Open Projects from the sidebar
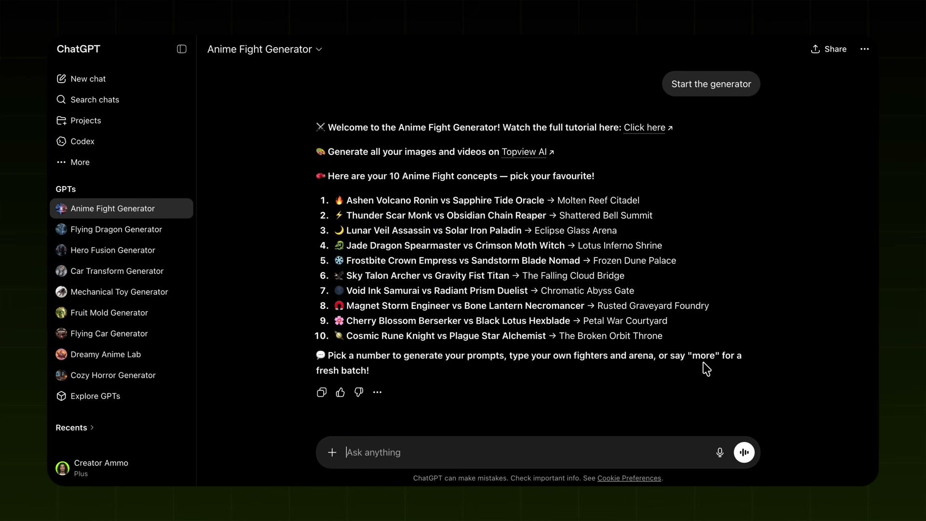The height and width of the screenshot is (521, 926). [x=122, y=121]
